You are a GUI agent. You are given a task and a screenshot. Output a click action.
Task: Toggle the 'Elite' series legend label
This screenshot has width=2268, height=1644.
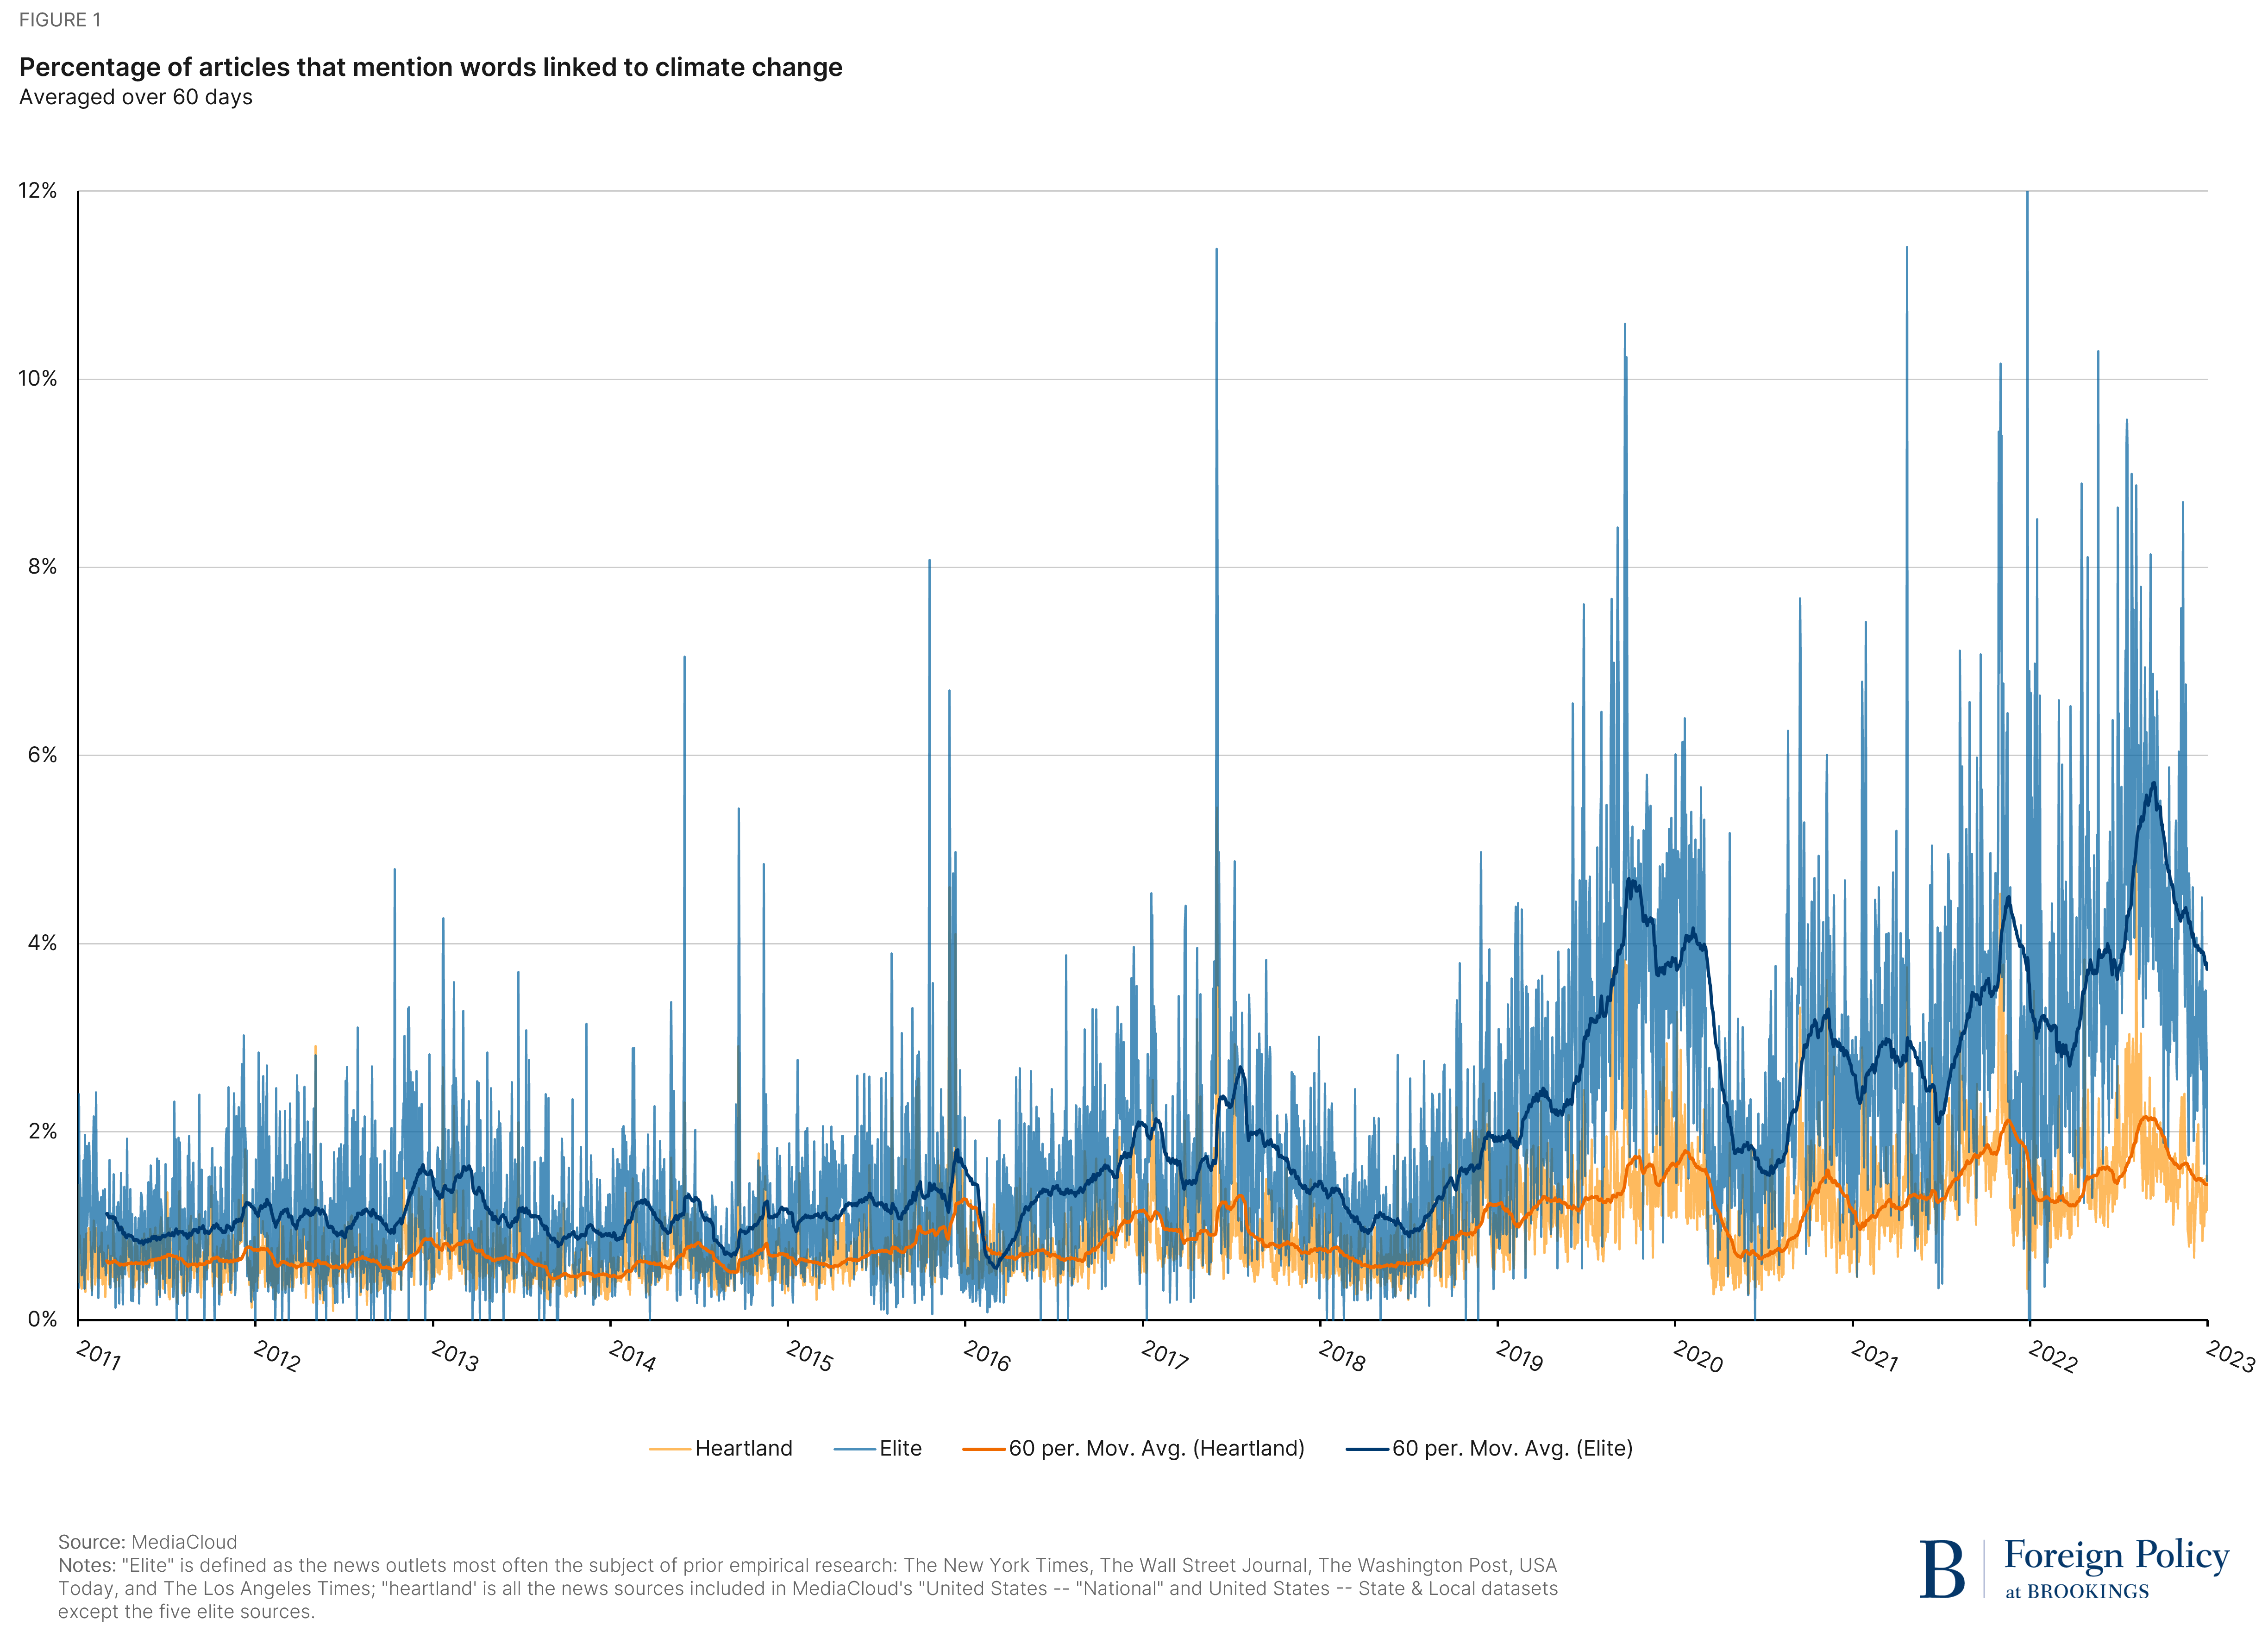point(900,1449)
